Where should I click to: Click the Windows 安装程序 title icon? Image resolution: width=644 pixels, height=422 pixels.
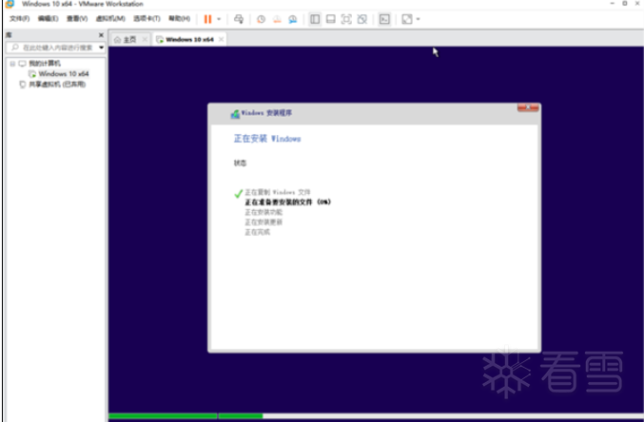(235, 114)
